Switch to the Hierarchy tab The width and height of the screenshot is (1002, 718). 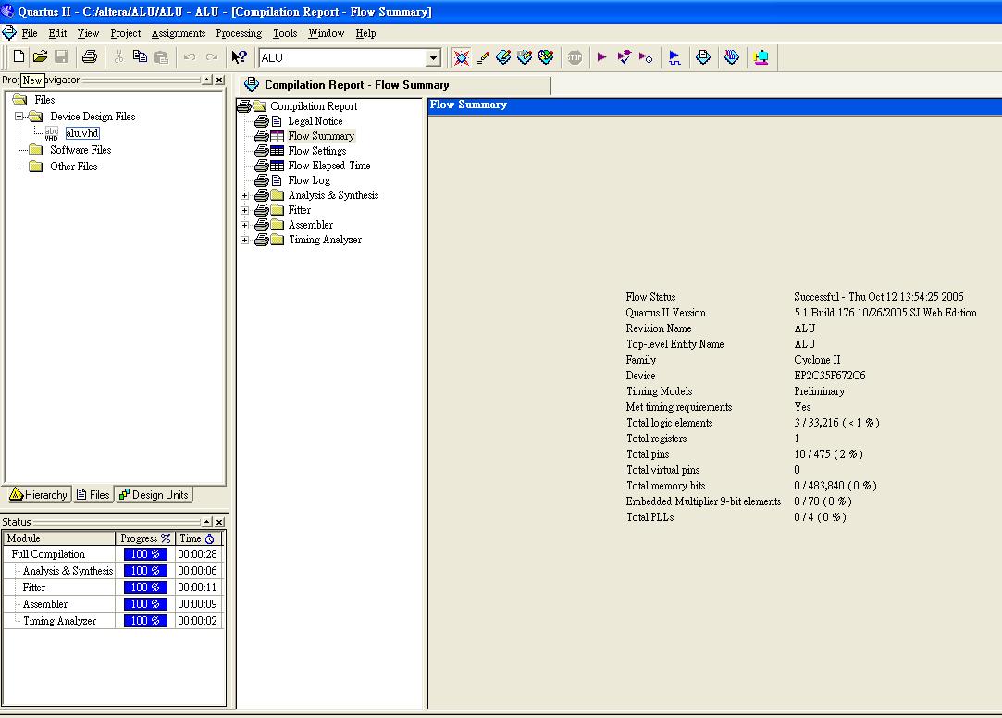click(x=38, y=495)
